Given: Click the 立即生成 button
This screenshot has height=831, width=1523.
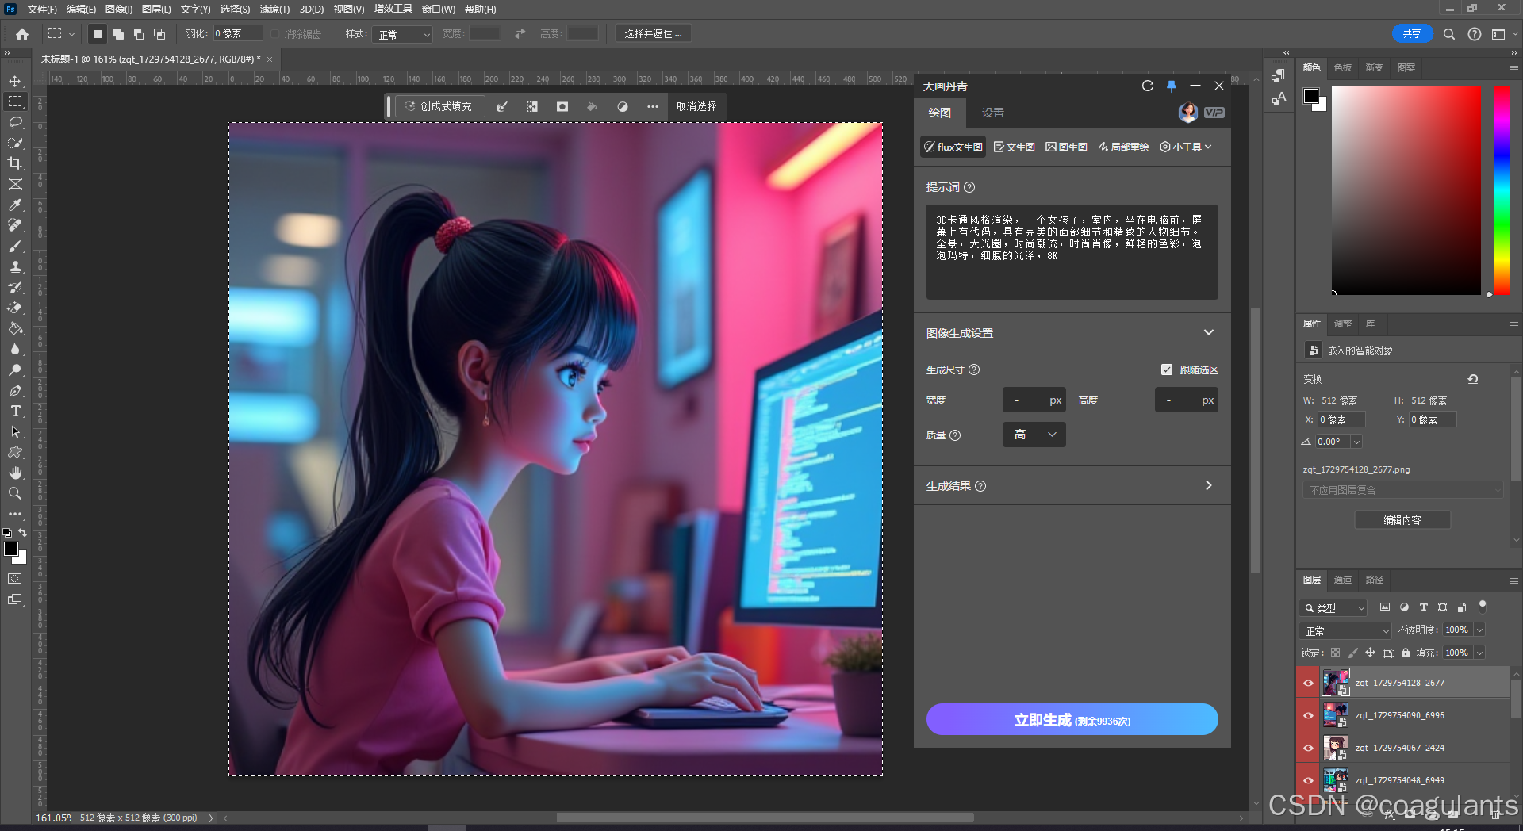Looking at the screenshot, I should [x=1072, y=719].
